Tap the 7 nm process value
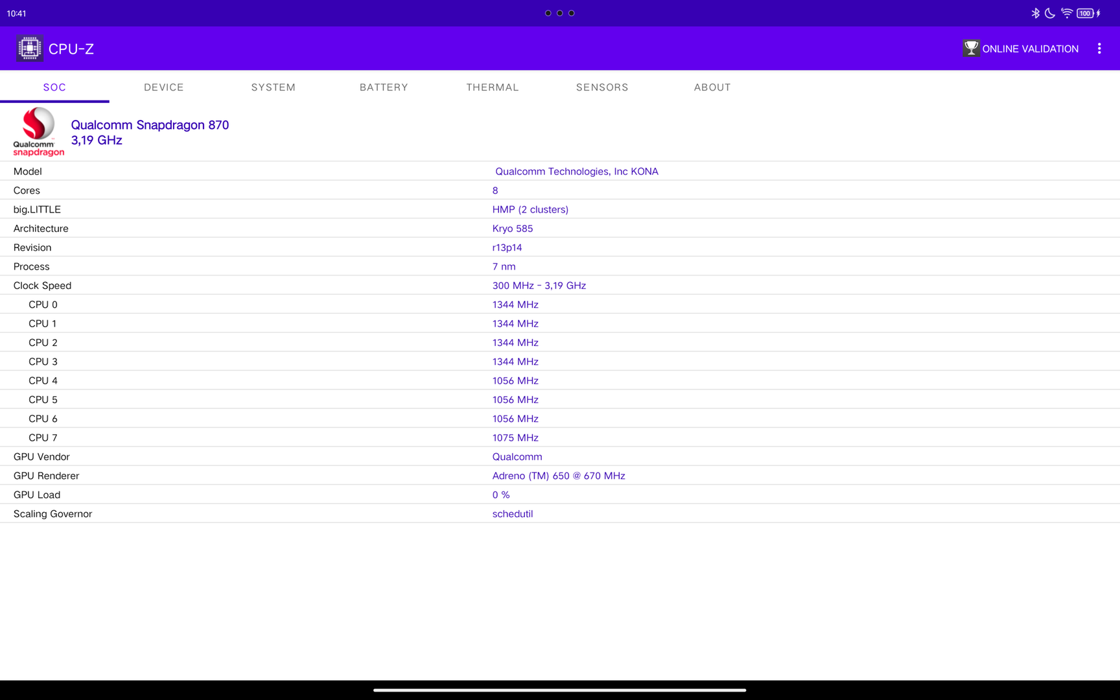Screen dimensions: 1120x700 tap(504, 266)
